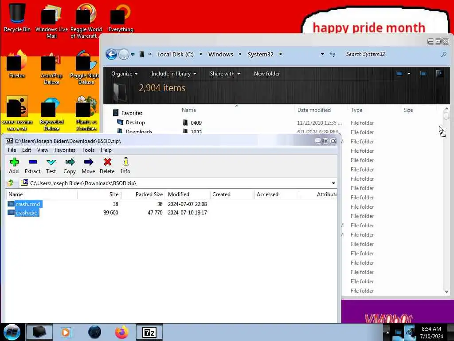The height and width of the screenshot is (341, 454).
Task: Expand the 7-Zip address path dropdown
Action: click(x=333, y=183)
